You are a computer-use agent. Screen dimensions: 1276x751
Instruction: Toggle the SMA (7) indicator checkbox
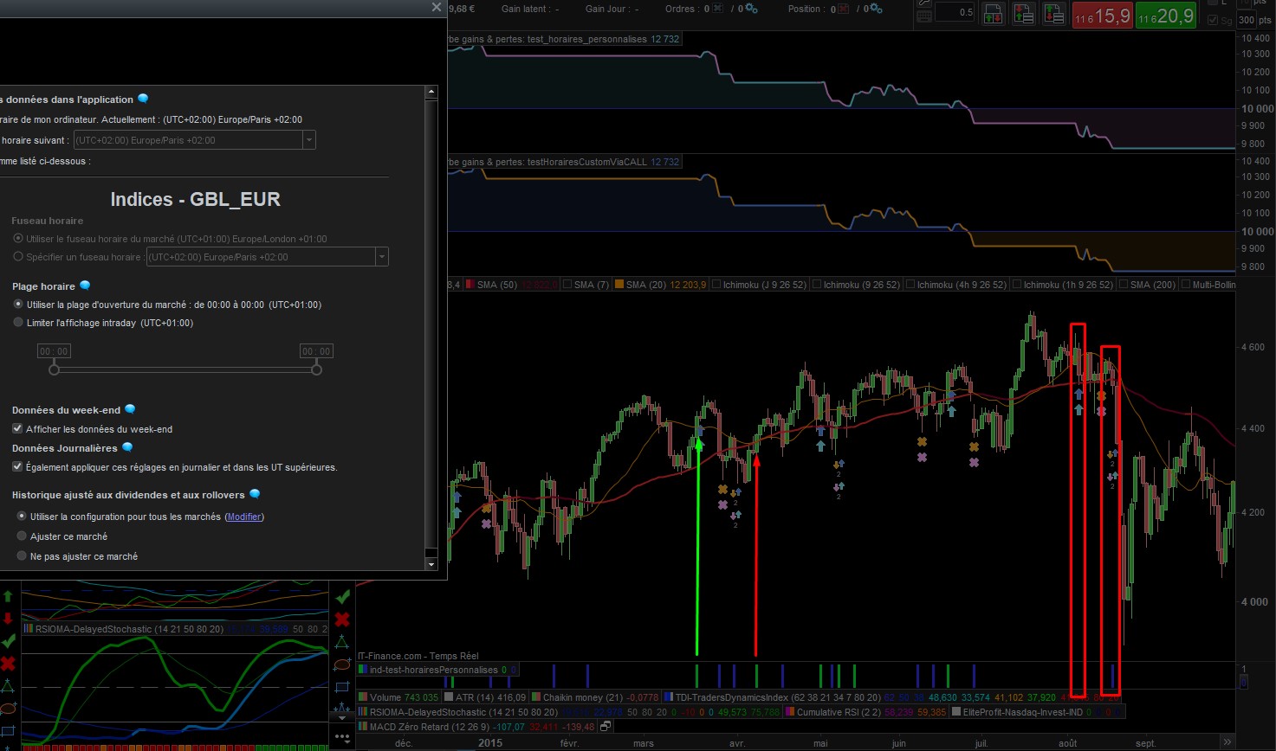coord(567,285)
